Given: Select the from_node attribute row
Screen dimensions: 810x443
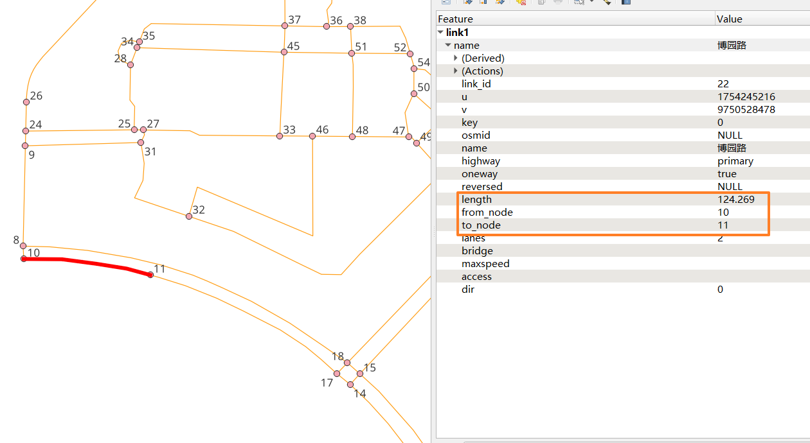Looking at the screenshot, I should [x=623, y=212].
